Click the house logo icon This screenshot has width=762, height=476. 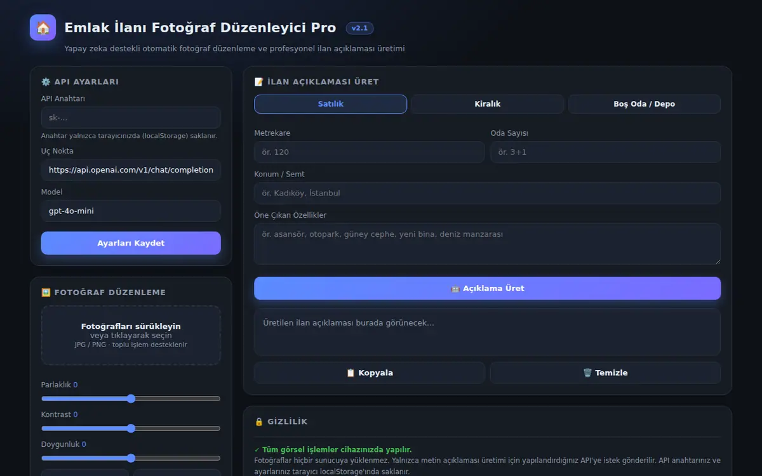[x=43, y=27]
